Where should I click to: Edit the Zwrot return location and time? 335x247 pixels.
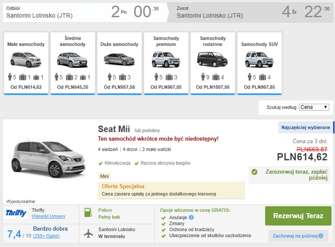[251, 12]
